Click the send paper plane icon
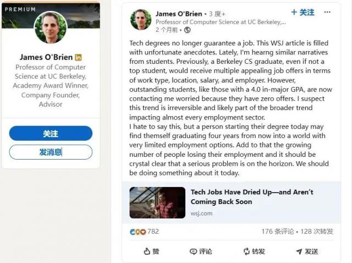The image size is (352, 263). pyautogui.click(x=299, y=251)
